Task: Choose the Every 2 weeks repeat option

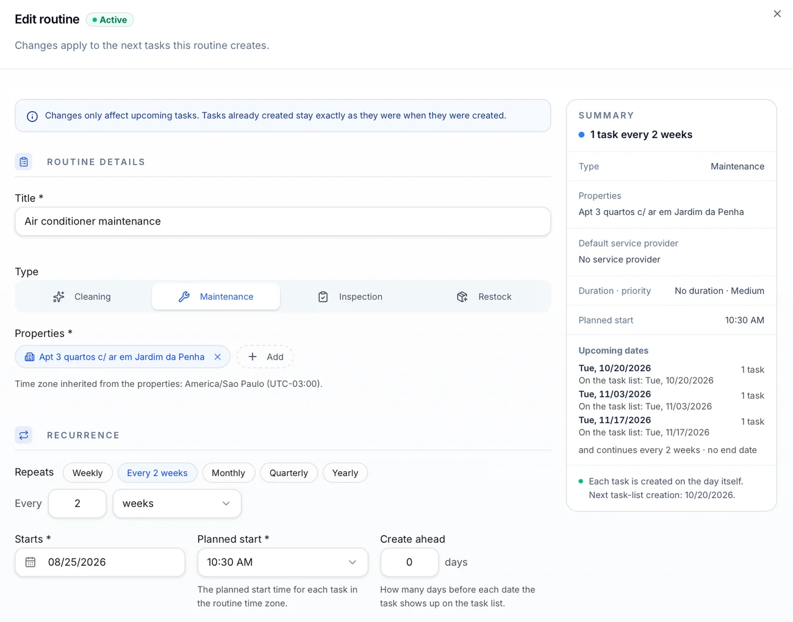Action: 157,473
